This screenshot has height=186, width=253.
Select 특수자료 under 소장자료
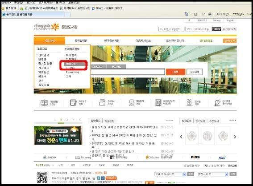coord(44,85)
